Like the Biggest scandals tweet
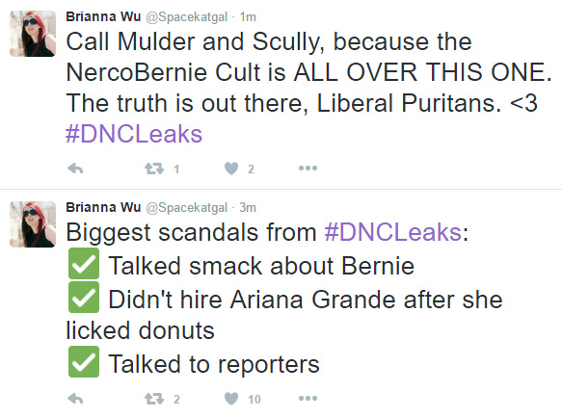Image resolution: width=562 pixels, height=418 pixels. pos(231,399)
